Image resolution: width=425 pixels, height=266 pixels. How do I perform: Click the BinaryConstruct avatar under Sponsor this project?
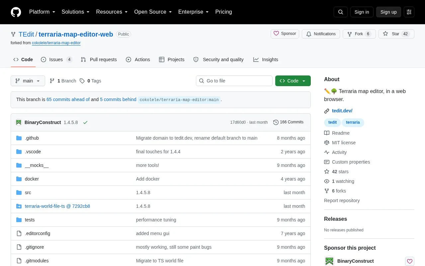click(x=329, y=261)
